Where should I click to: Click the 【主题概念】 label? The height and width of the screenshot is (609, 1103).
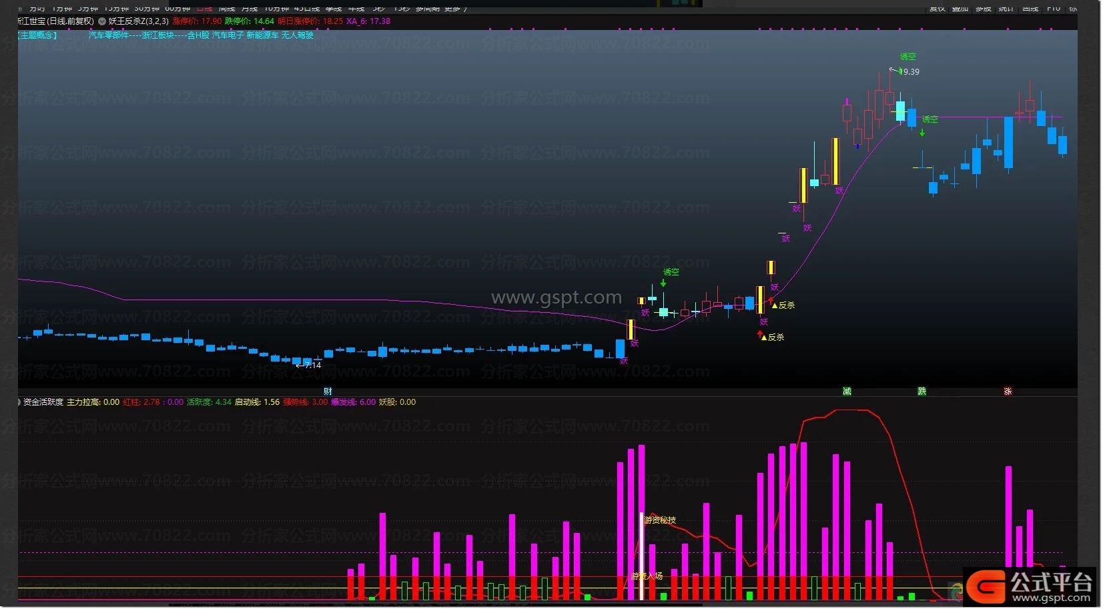click(38, 35)
